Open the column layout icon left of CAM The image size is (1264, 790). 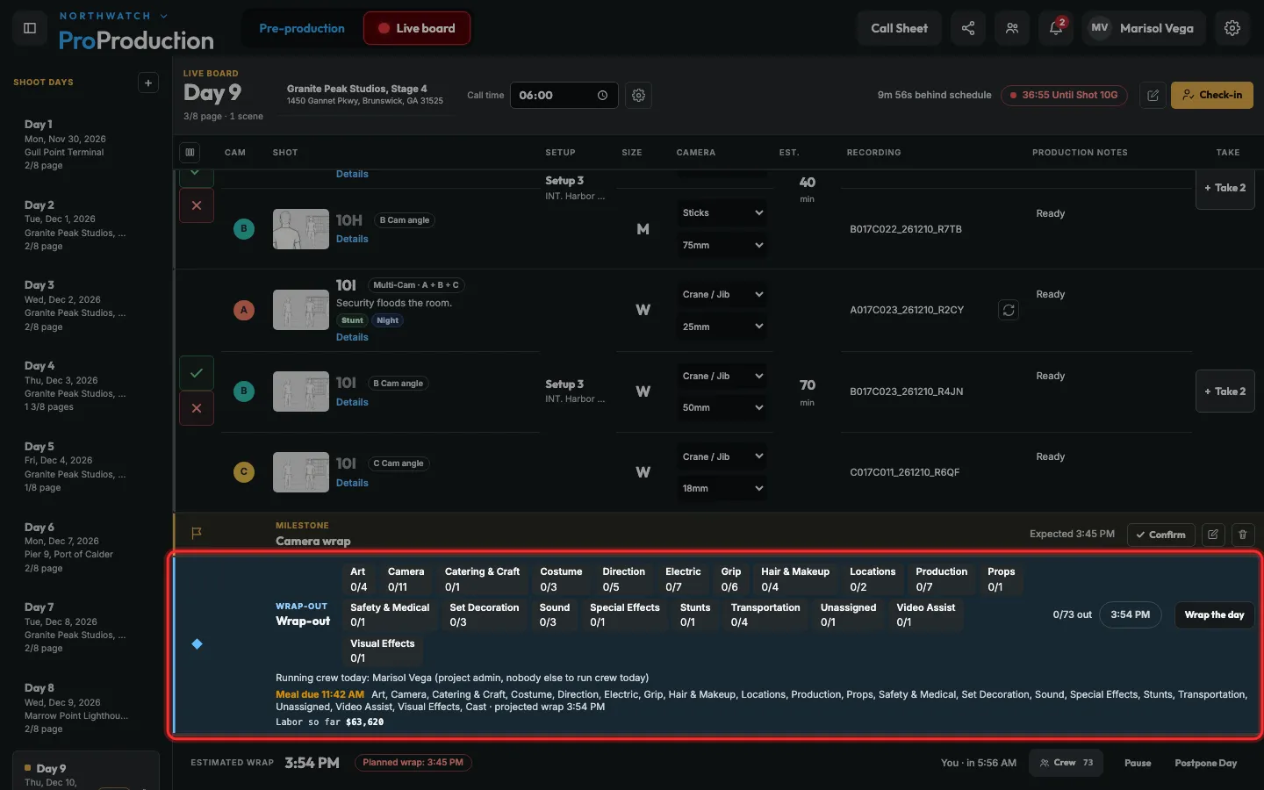click(190, 152)
